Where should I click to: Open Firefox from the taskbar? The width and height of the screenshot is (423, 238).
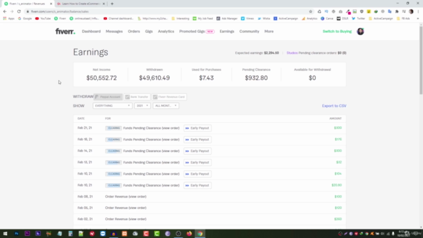click(189, 233)
